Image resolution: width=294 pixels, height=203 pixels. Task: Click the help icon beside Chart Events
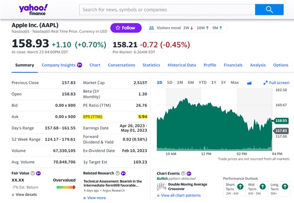pos(183,173)
